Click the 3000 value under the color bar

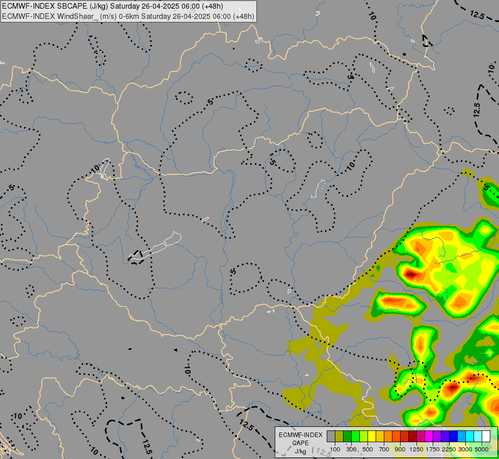click(465, 449)
